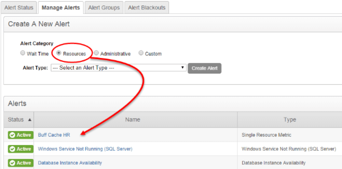The width and height of the screenshot is (342, 169).
Task: Go to the Alert Blackouts tab
Action: click(146, 7)
